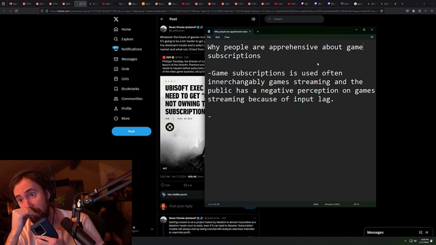Click Windows (CRLF) in Notepad status bar

point(332,204)
